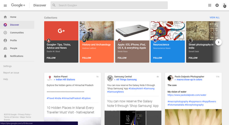Viewport: 229px width, 125px height.
Task: Open Help link
Action: tap(6, 79)
